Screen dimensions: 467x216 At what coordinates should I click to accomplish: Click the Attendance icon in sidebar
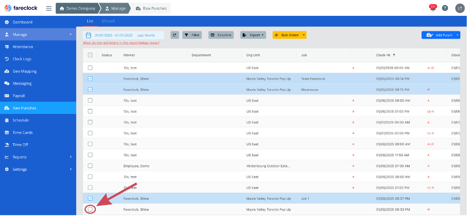tap(7, 47)
